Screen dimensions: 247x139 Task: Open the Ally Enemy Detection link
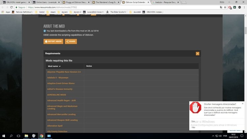[57, 131]
